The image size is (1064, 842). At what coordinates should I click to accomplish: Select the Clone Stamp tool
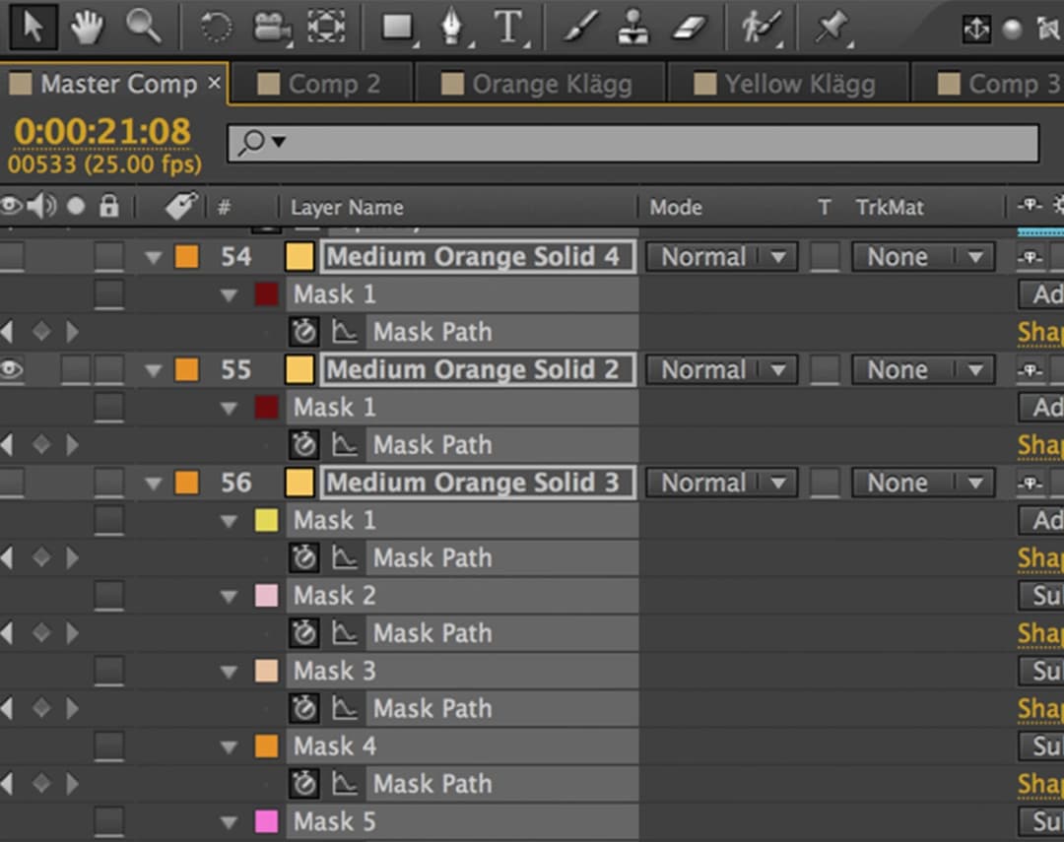pos(633,28)
